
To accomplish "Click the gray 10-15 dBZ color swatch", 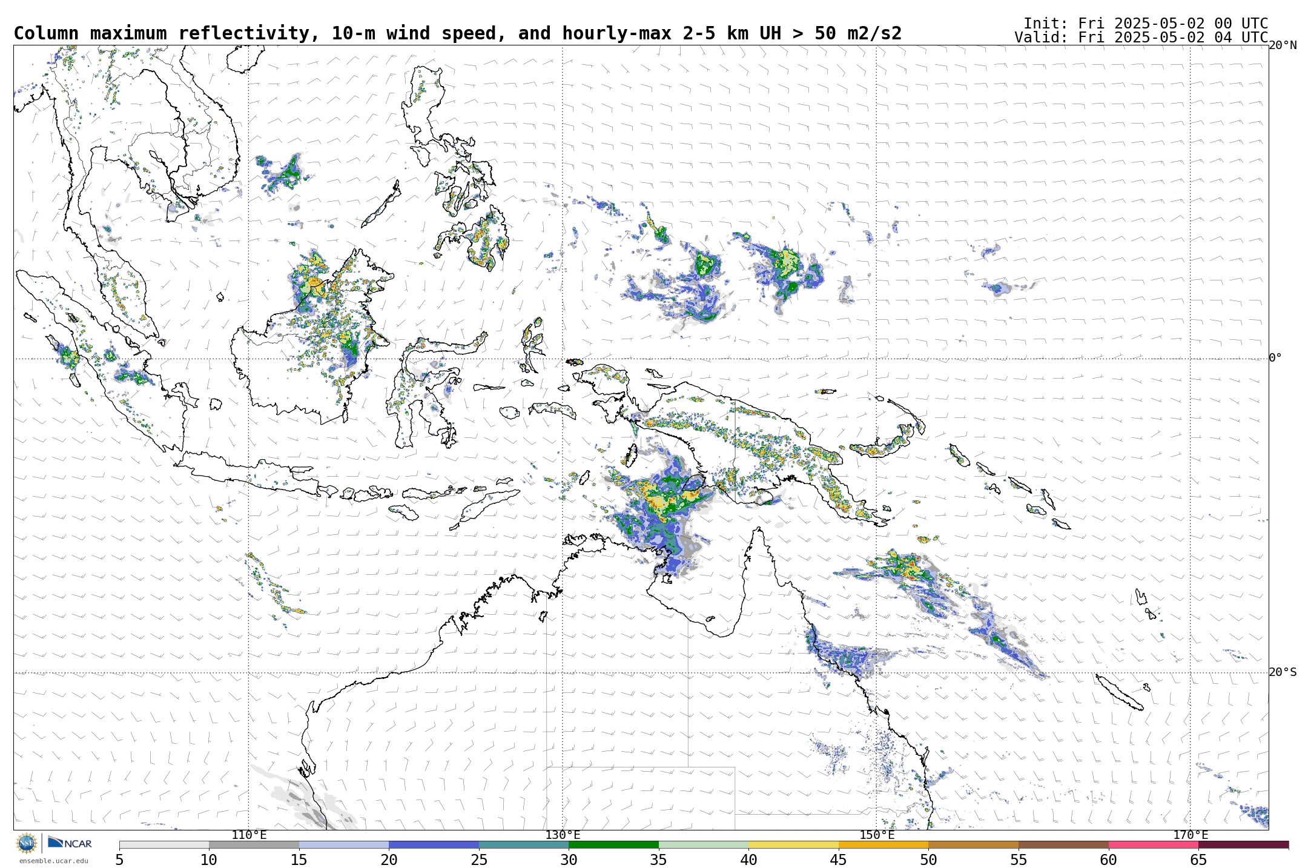I will pos(254,844).
